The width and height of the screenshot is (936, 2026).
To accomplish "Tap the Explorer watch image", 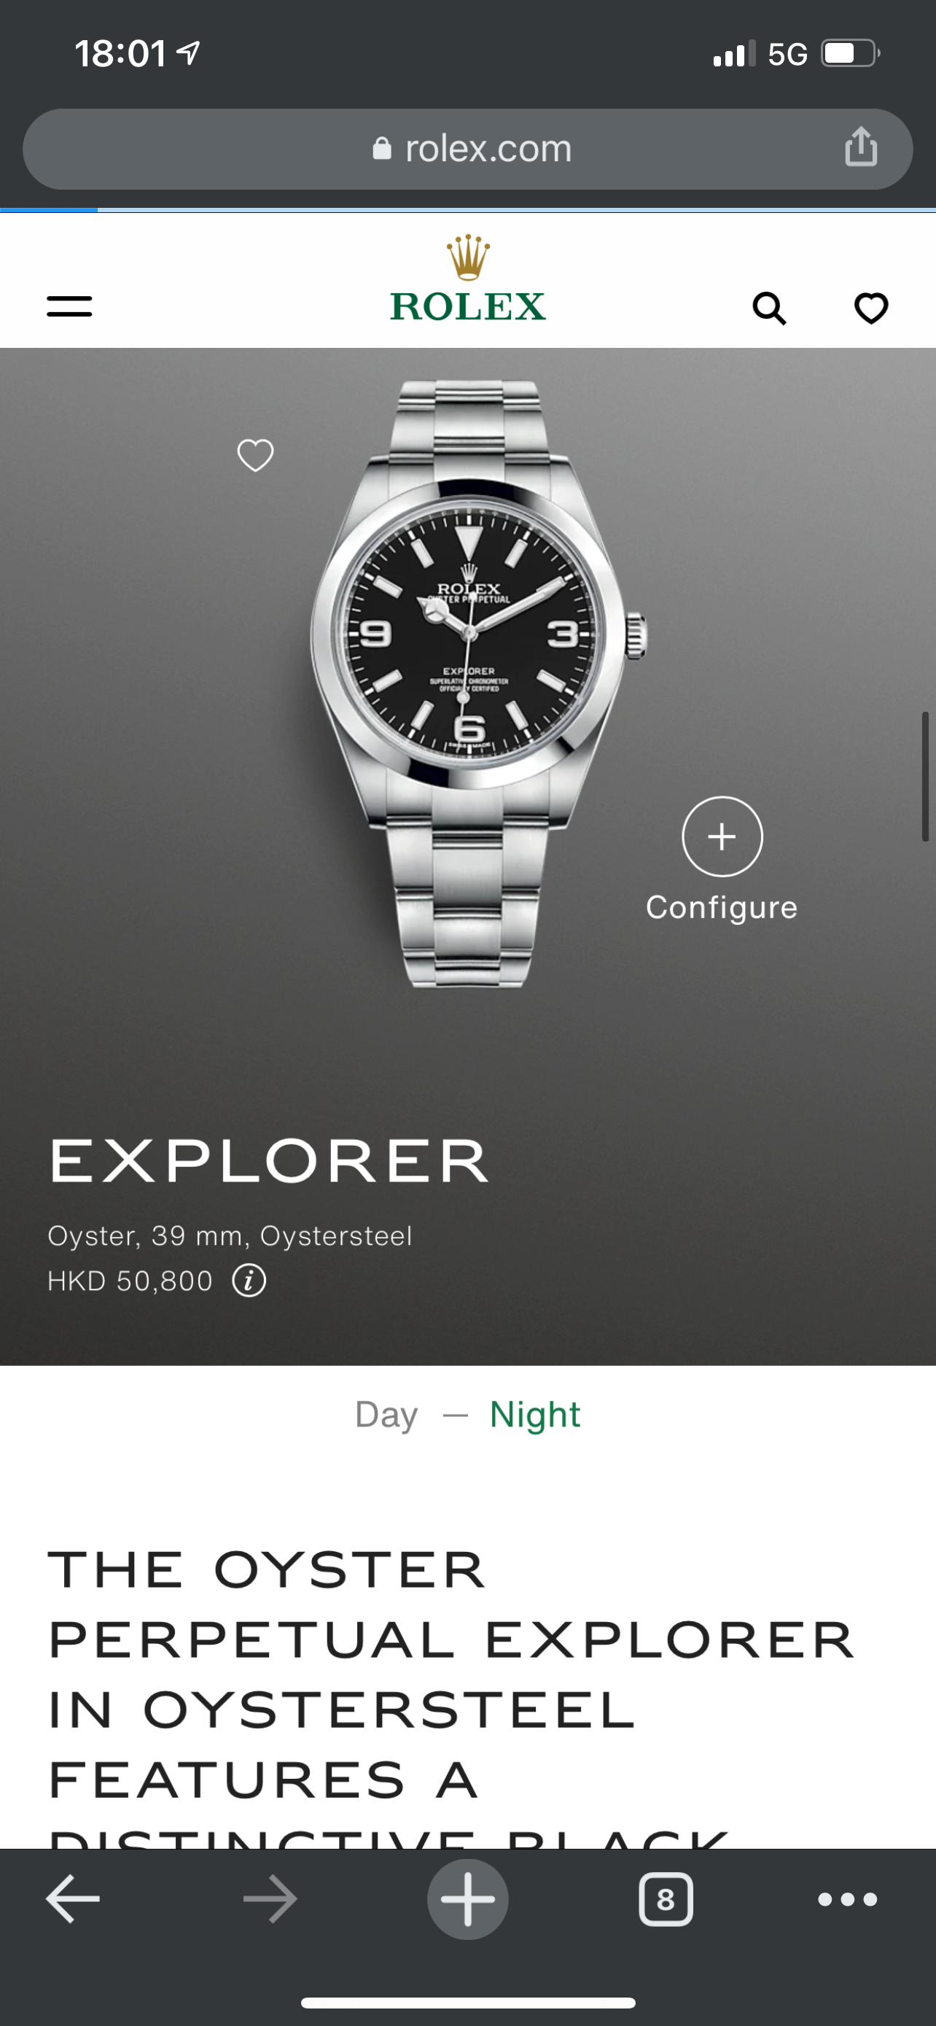I will 477,683.
